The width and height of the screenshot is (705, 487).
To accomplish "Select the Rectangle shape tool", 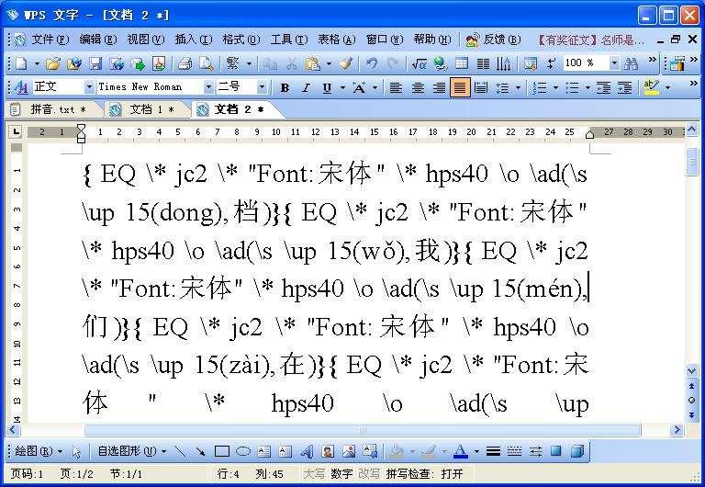I will click(x=221, y=451).
